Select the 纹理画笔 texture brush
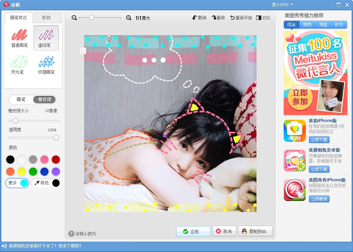Image resolution: width=353 pixels, height=252 pixels. (x=46, y=65)
